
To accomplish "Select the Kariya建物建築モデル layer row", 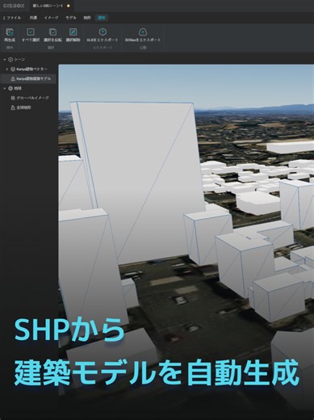I will tap(28, 78).
